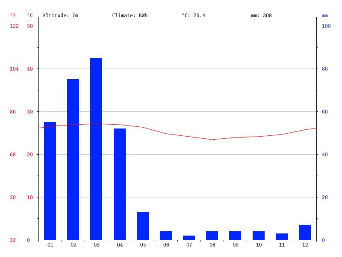Click the 32 Fahrenheit axis value

[13, 240]
